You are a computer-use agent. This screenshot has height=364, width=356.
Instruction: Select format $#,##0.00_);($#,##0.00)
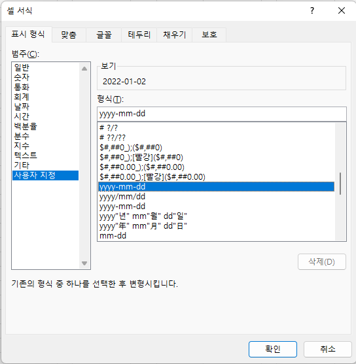click(216, 167)
